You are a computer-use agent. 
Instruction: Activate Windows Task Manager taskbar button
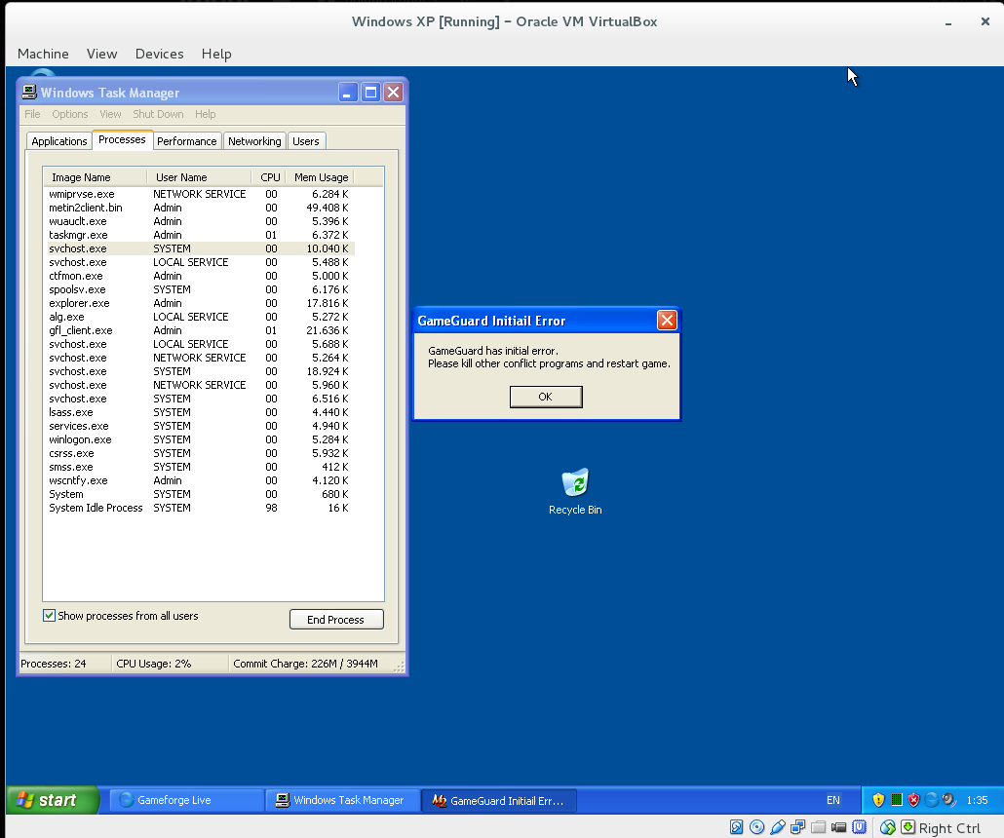point(343,800)
